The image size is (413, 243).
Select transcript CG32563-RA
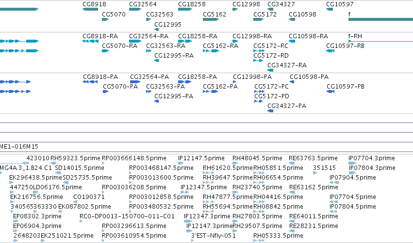(x=165, y=46)
